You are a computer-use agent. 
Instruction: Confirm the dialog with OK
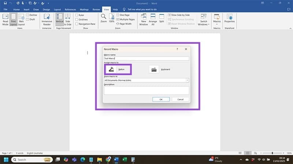click(x=161, y=99)
